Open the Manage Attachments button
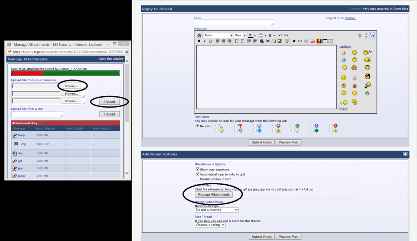This screenshot has height=241, width=417. pos(214,194)
